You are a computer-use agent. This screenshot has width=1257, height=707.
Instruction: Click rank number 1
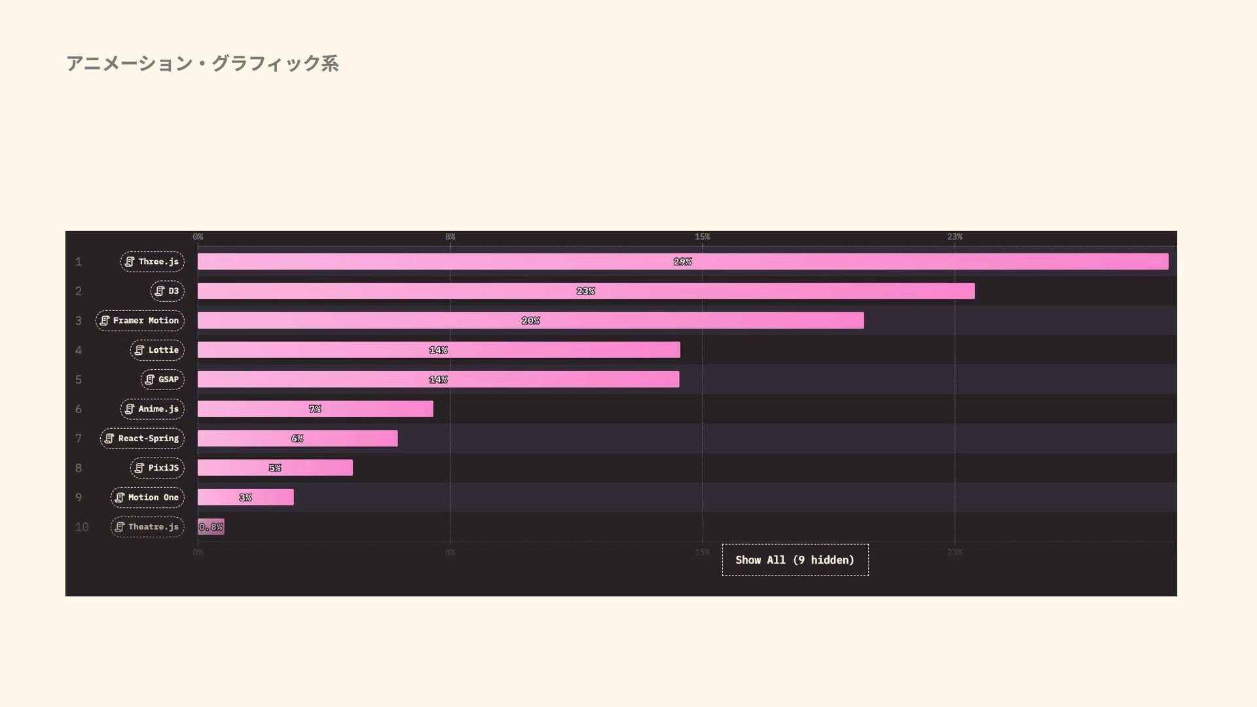click(79, 262)
